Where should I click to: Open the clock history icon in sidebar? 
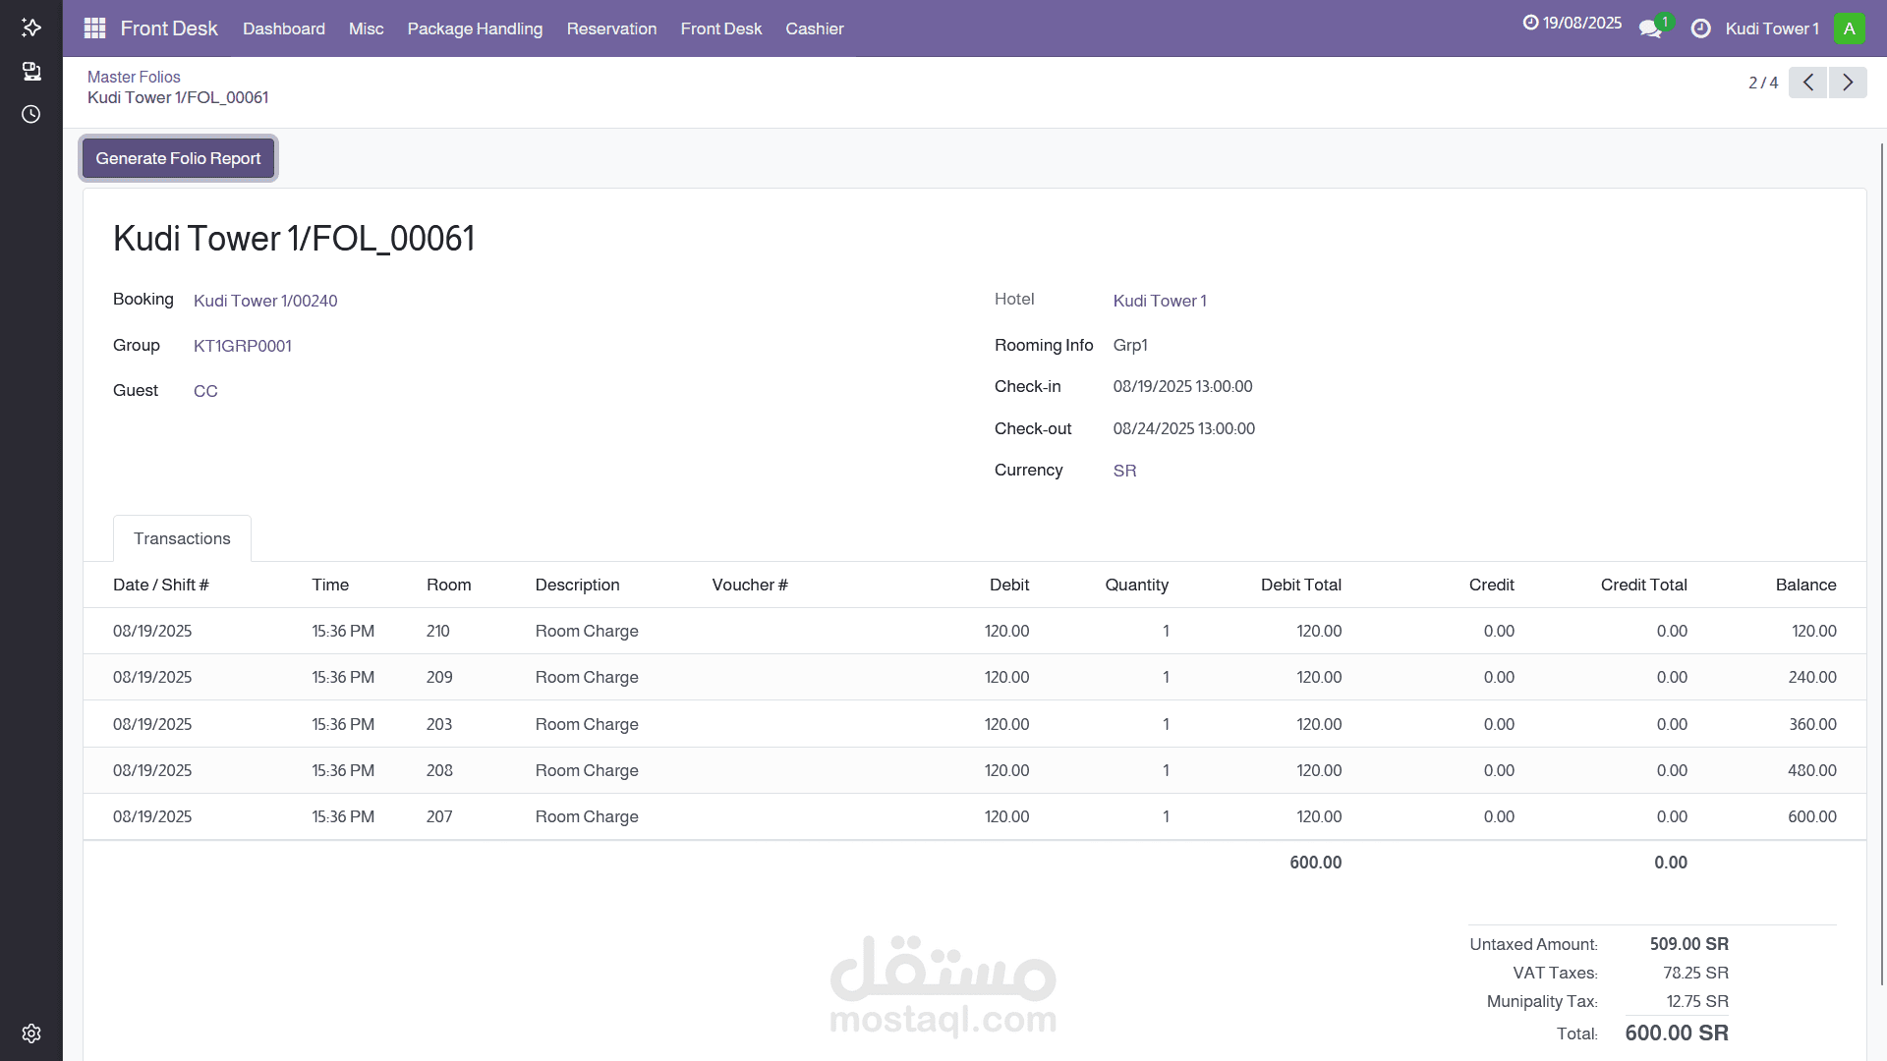[31, 114]
